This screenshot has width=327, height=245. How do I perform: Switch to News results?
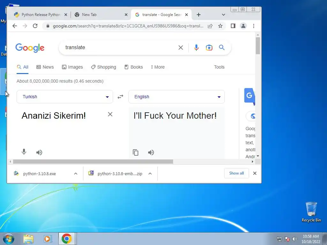(45, 67)
